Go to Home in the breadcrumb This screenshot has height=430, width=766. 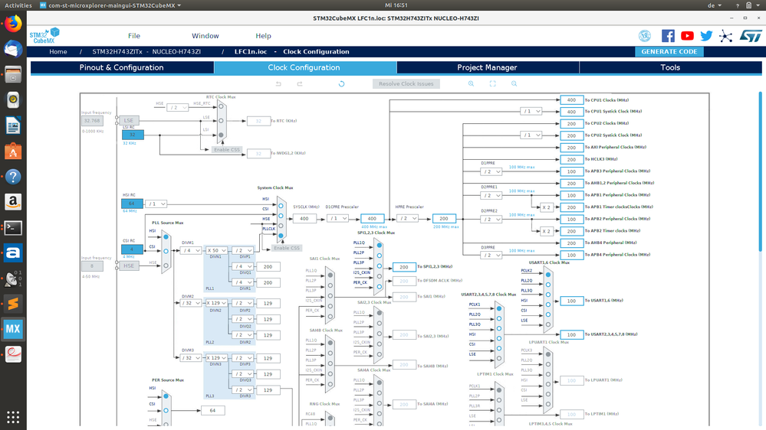(x=58, y=52)
